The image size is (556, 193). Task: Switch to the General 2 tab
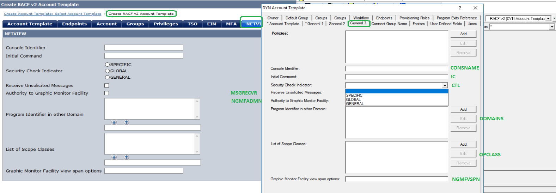[337, 24]
